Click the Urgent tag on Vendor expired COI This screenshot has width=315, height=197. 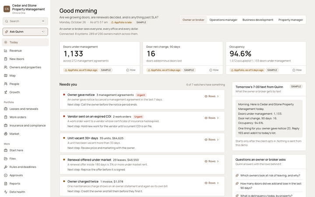click(x=138, y=117)
